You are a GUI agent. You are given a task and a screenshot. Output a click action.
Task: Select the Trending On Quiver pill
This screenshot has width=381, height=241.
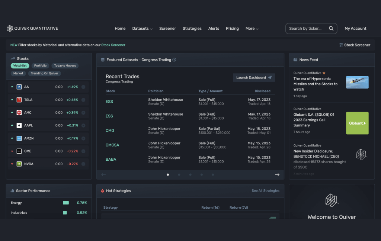(x=45, y=73)
